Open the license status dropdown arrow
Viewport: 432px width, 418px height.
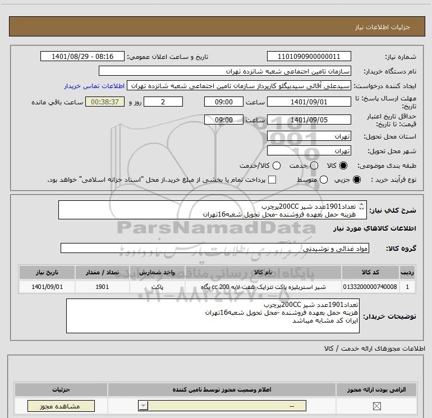coord(143,406)
